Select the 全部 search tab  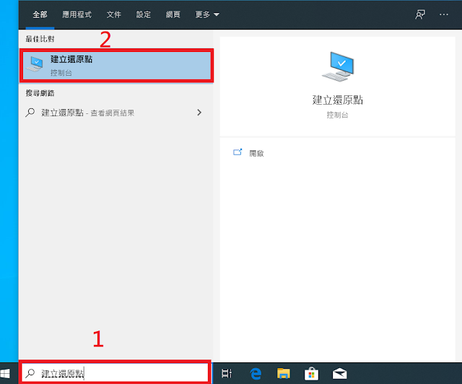click(40, 14)
